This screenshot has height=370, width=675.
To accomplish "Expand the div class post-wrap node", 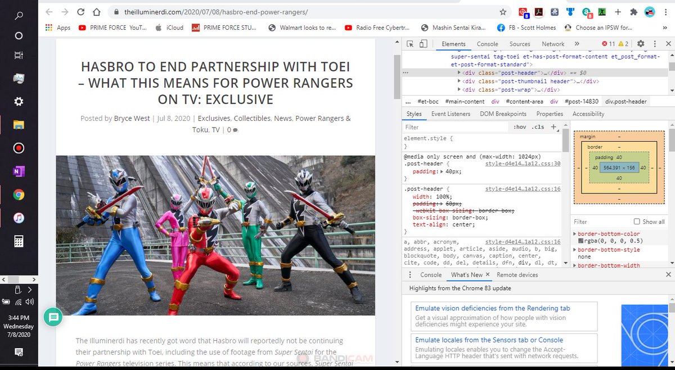I will [x=460, y=90].
